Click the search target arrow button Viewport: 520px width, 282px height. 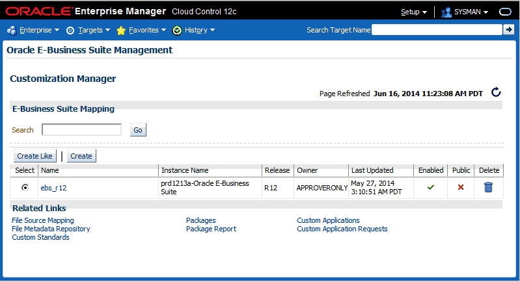coord(508,30)
